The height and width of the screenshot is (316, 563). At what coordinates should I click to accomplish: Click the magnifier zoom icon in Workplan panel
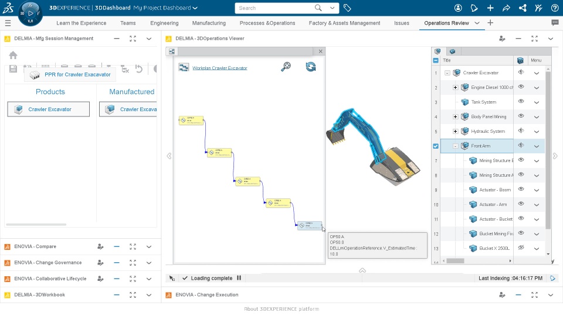tap(286, 67)
